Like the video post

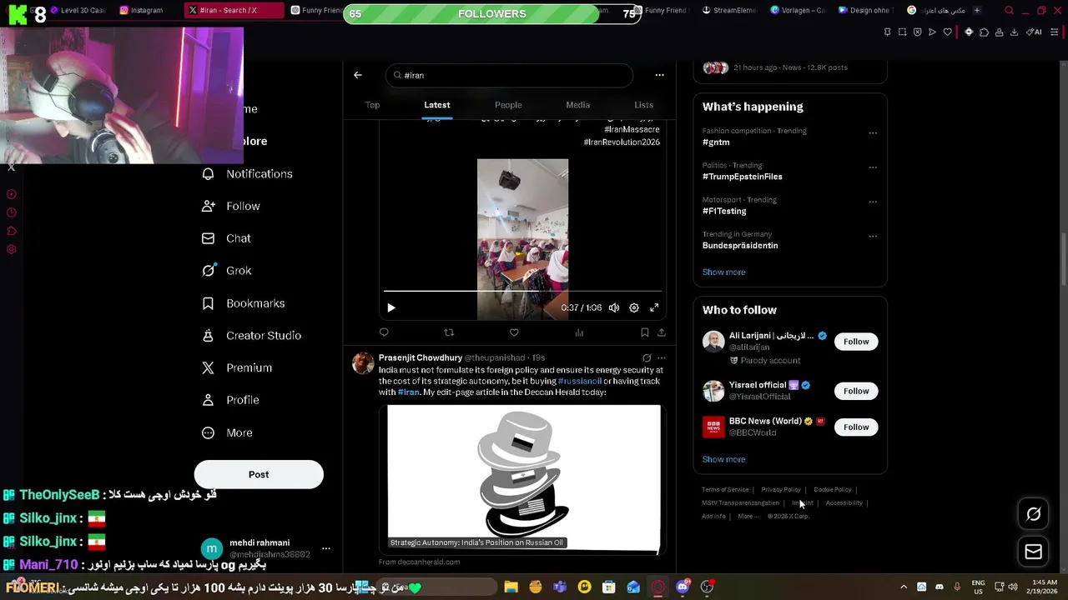pyautogui.click(x=514, y=332)
